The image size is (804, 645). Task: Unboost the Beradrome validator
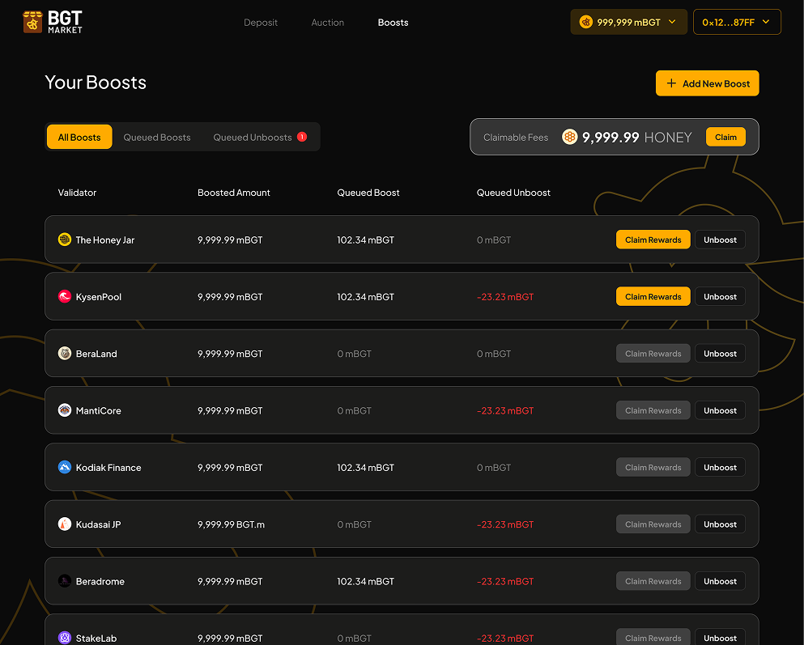(x=720, y=581)
